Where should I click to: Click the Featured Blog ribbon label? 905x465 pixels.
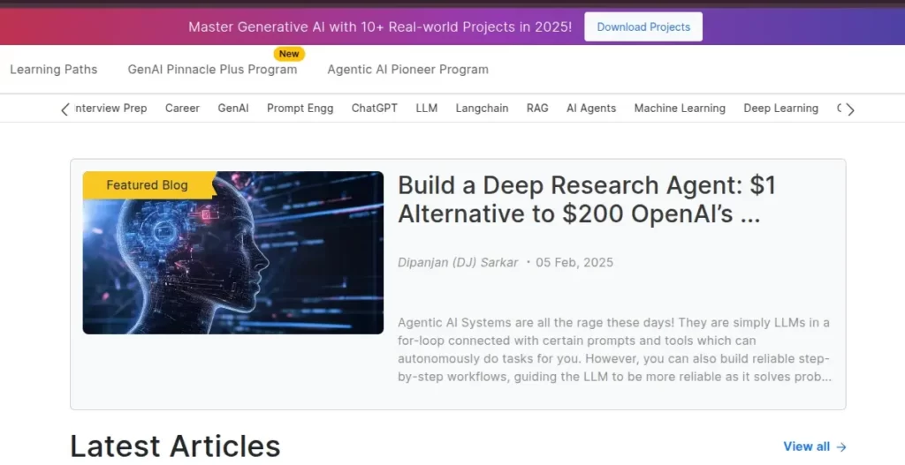coord(148,185)
